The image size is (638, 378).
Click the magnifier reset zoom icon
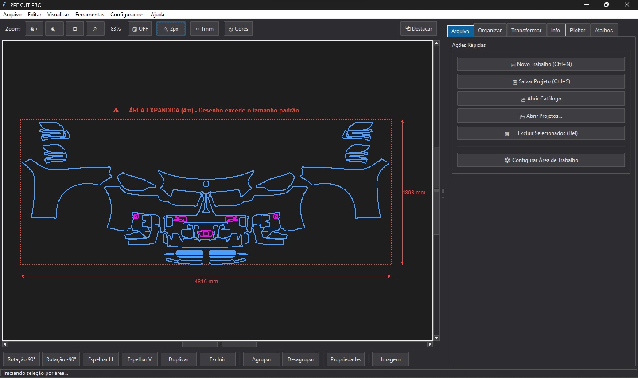tap(95, 29)
